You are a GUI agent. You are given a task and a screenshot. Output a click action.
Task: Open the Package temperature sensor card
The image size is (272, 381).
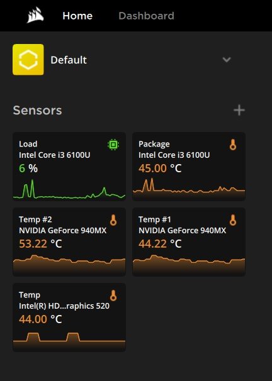pos(189,167)
